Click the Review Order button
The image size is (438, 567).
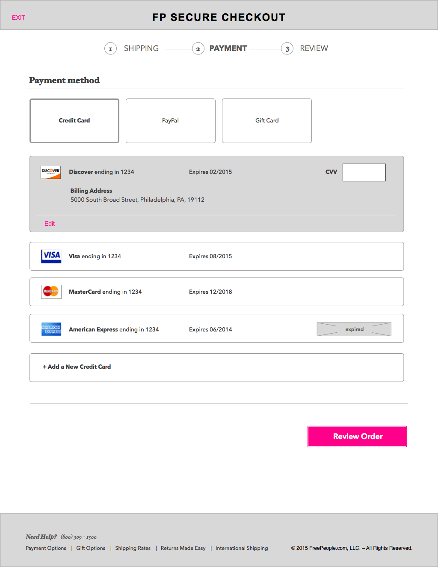(357, 436)
